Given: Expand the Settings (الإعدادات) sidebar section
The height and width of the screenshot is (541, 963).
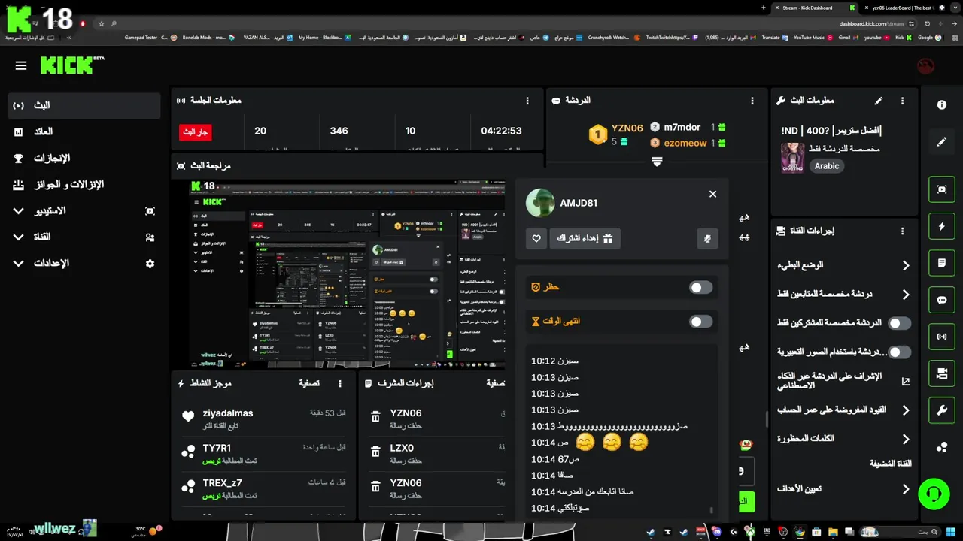Looking at the screenshot, I should coord(19,264).
